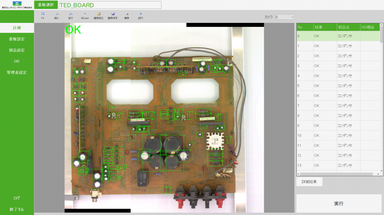Select result row No 7
Screen dimensions: 384x215
click(338, 106)
